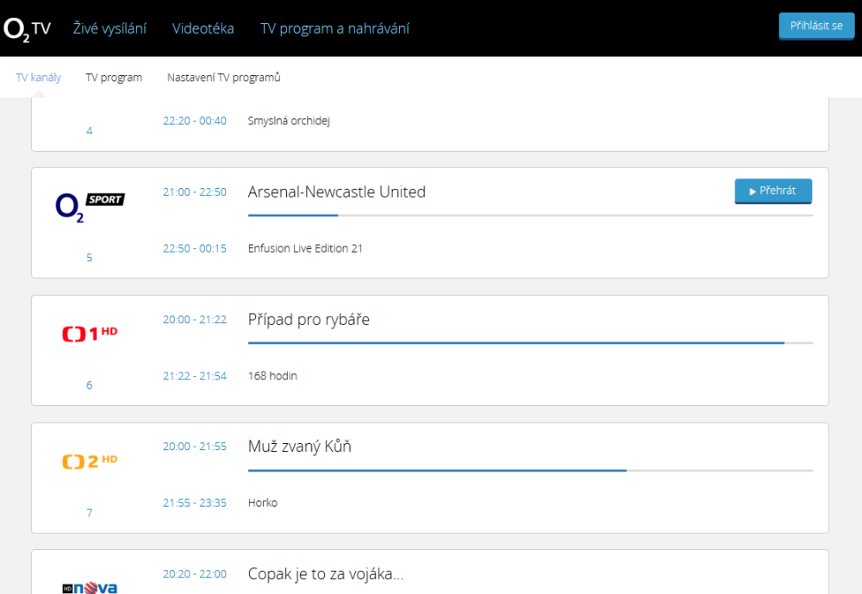The height and width of the screenshot is (594, 862).
Task: Open upcoming programme 168 hodin
Action: pyautogui.click(x=272, y=376)
